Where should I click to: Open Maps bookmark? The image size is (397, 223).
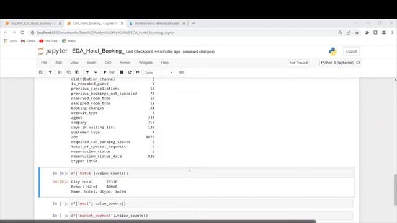(x=69, y=41)
